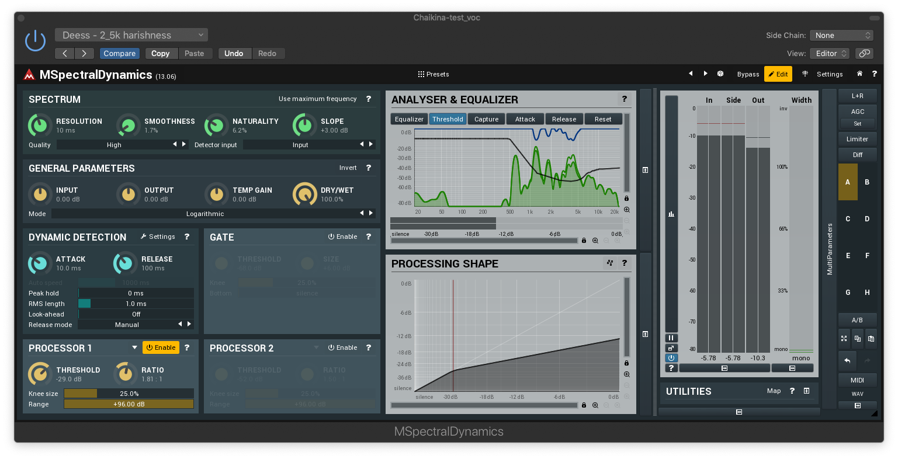Go to the MeldaProduction home icon
898x459 pixels.
pyautogui.click(x=859, y=74)
